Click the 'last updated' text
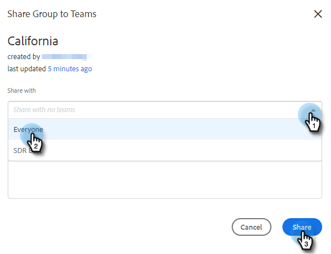The width and height of the screenshot is (331, 254). (26, 69)
